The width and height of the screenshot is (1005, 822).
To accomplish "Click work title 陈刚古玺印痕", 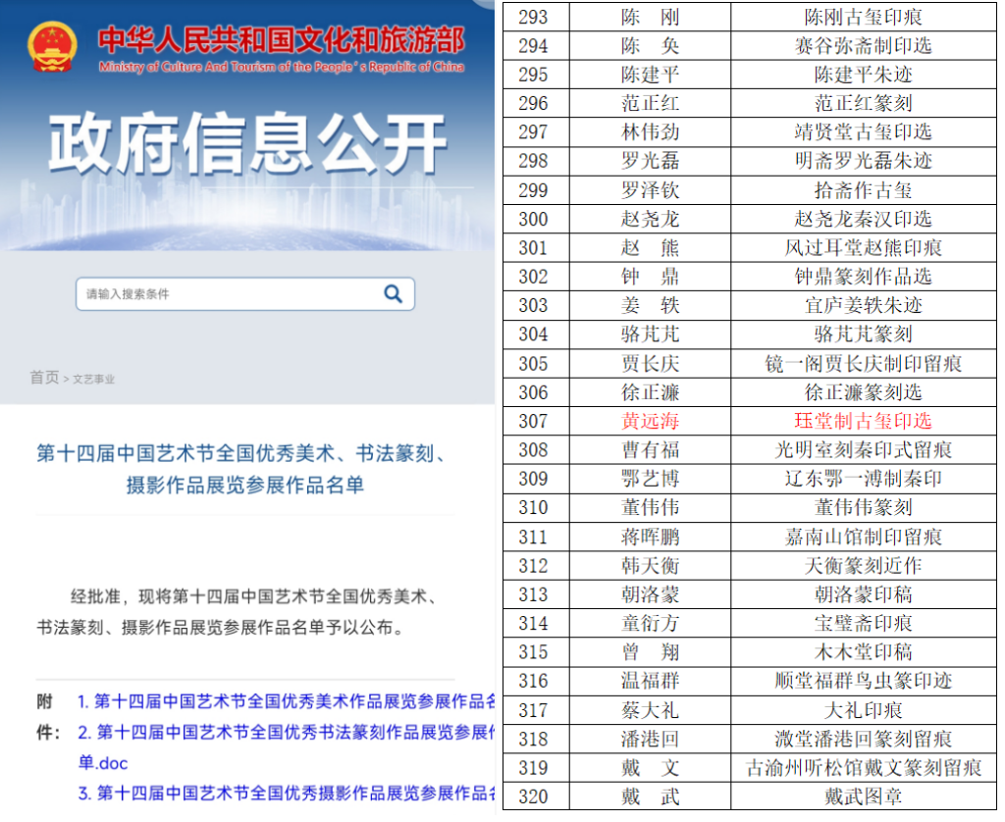I will 863,17.
